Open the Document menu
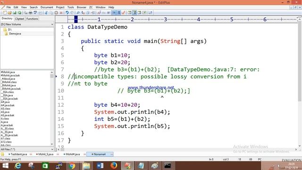This screenshot has height=170, width=302. 47,7
